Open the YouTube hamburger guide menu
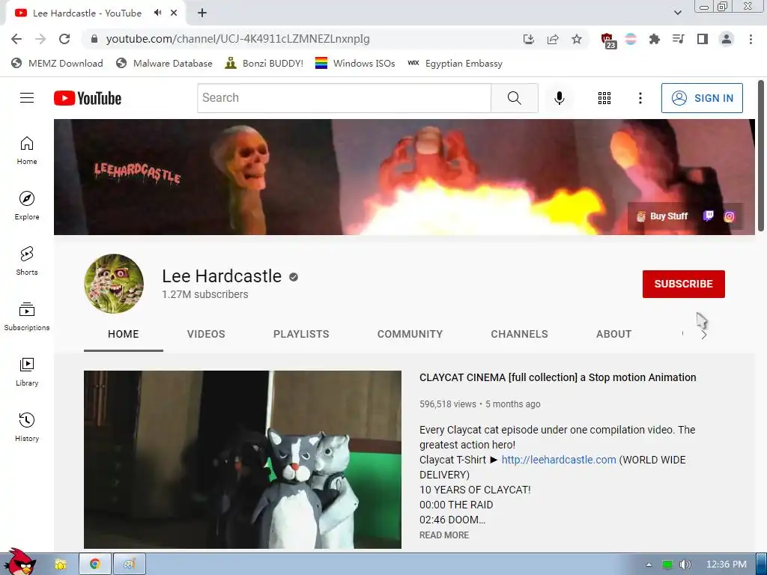This screenshot has width=767, height=575. (27, 98)
